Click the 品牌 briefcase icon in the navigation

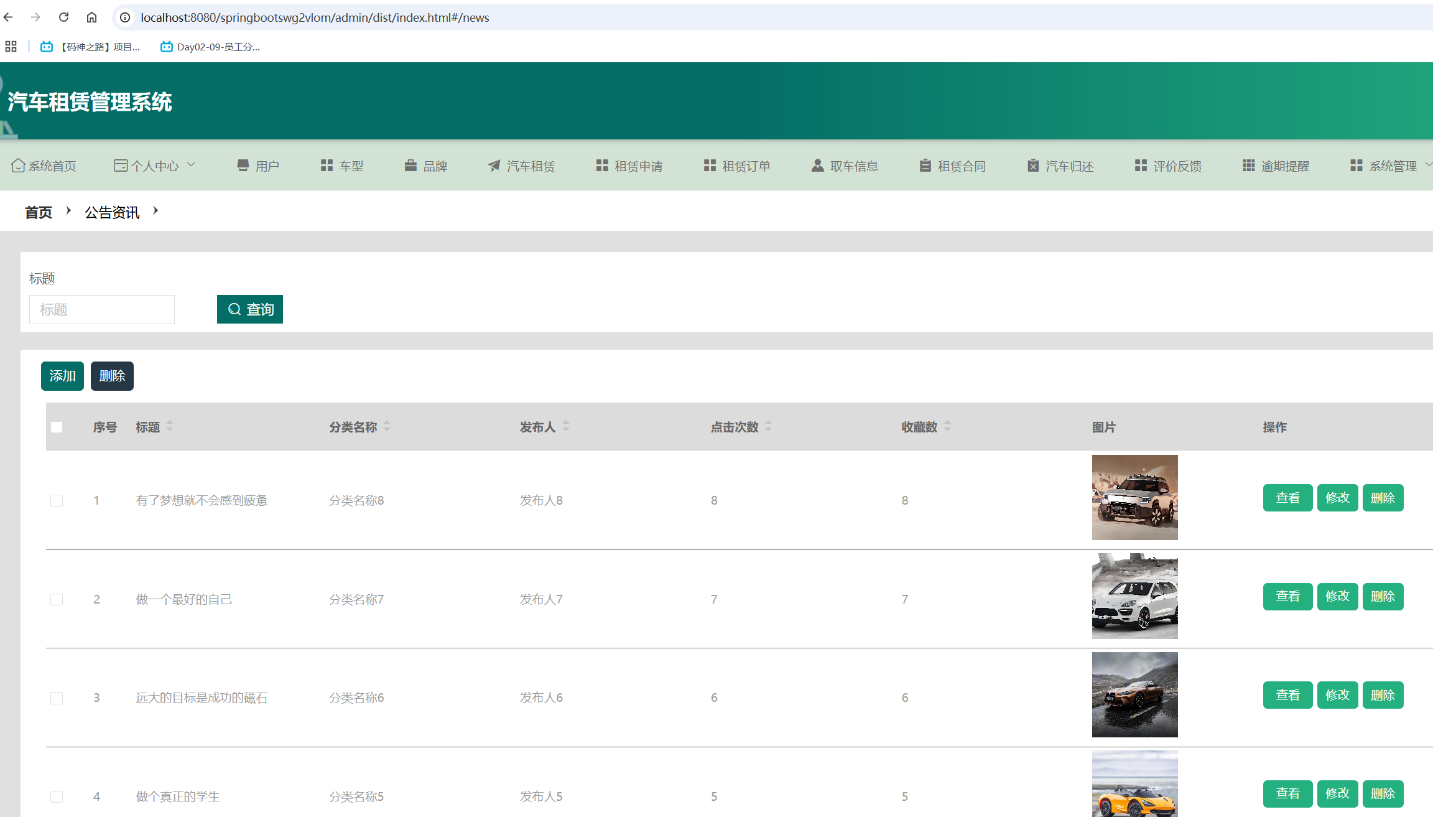pos(410,166)
